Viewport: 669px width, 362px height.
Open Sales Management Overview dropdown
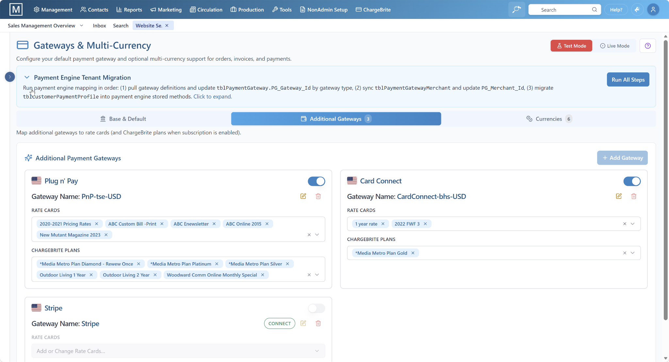82,25
